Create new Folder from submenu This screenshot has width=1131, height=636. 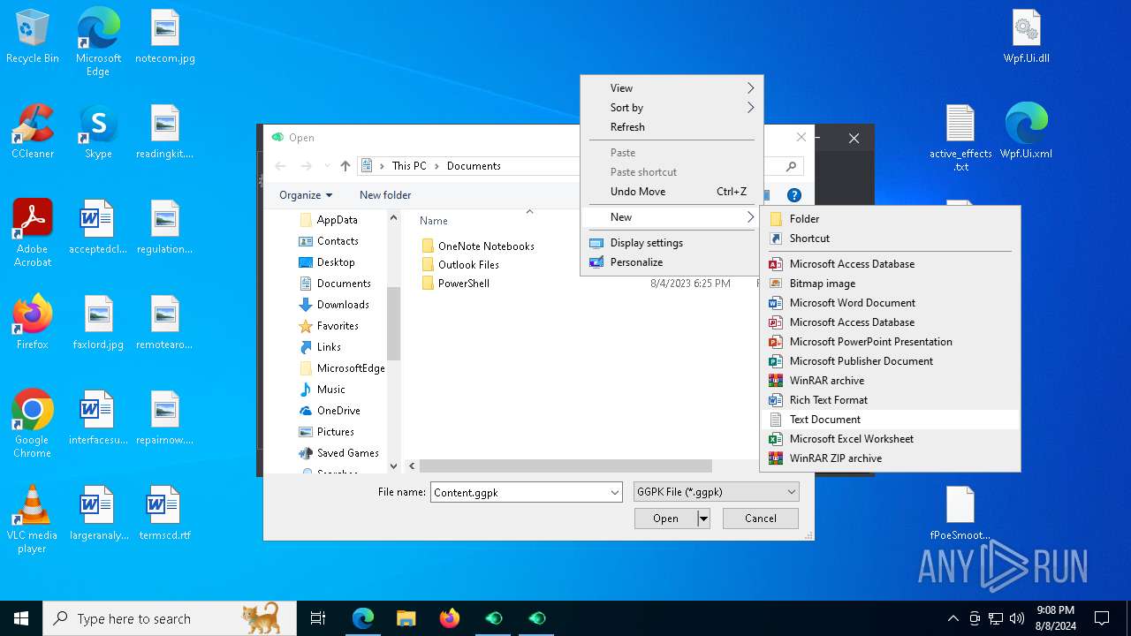pos(891,219)
